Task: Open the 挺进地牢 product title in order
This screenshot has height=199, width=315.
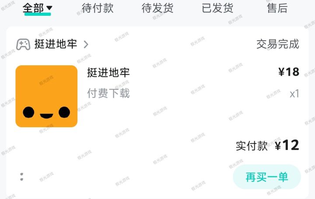Action: coord(108,73)
